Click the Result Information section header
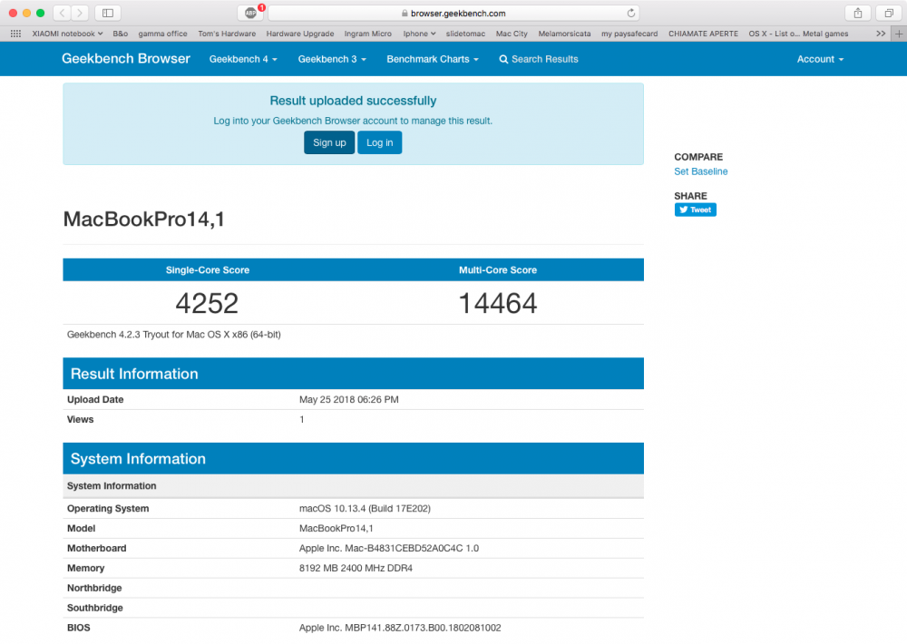The height and width of the screenshot is (644, 907). coord(354,373)
